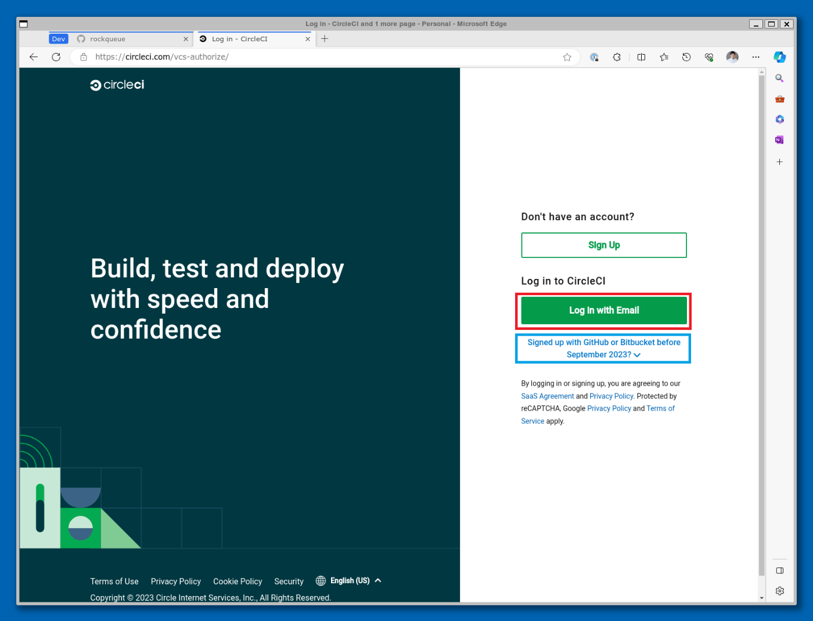Viewport: 813px width, 621px height.
Task: Expand the English (US) language selector
Action: tap(348, 581)
